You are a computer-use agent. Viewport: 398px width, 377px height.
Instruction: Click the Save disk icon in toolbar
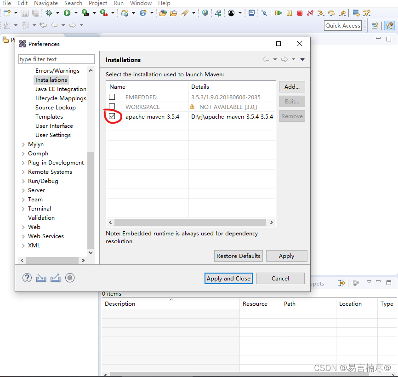point(25,13)
